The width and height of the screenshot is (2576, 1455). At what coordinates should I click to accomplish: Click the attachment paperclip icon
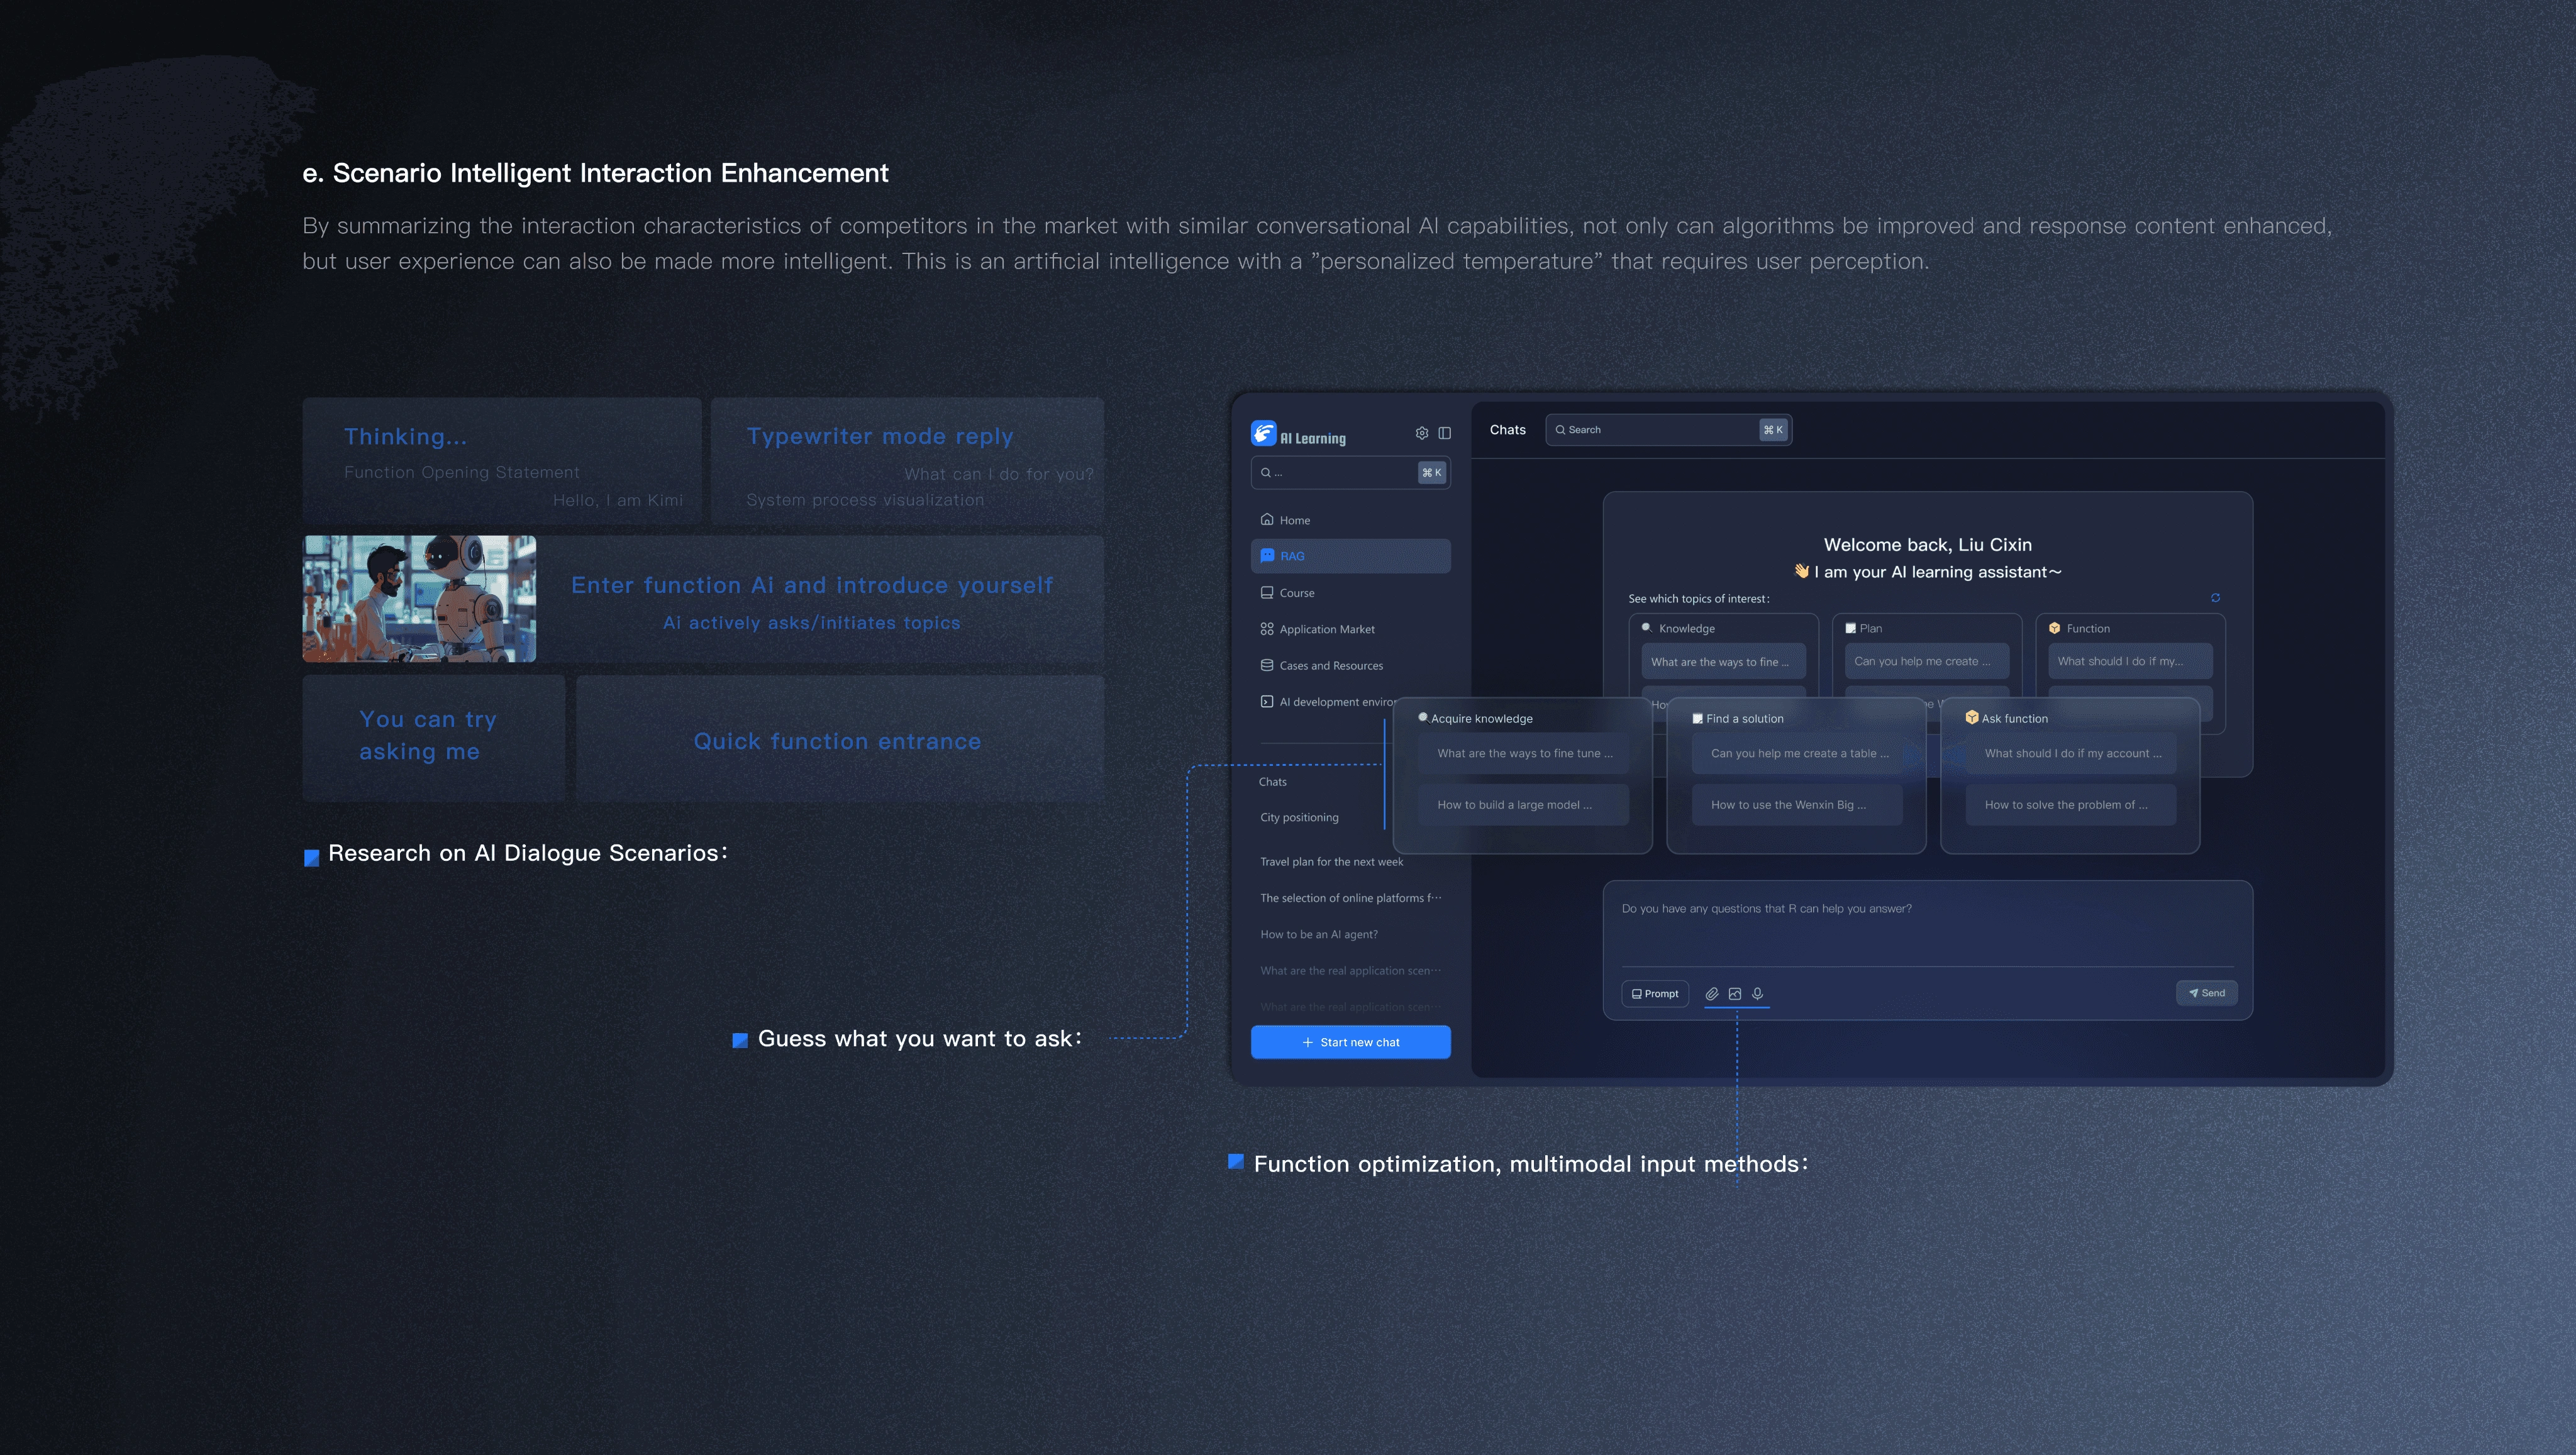click(x=1712, y=993)
